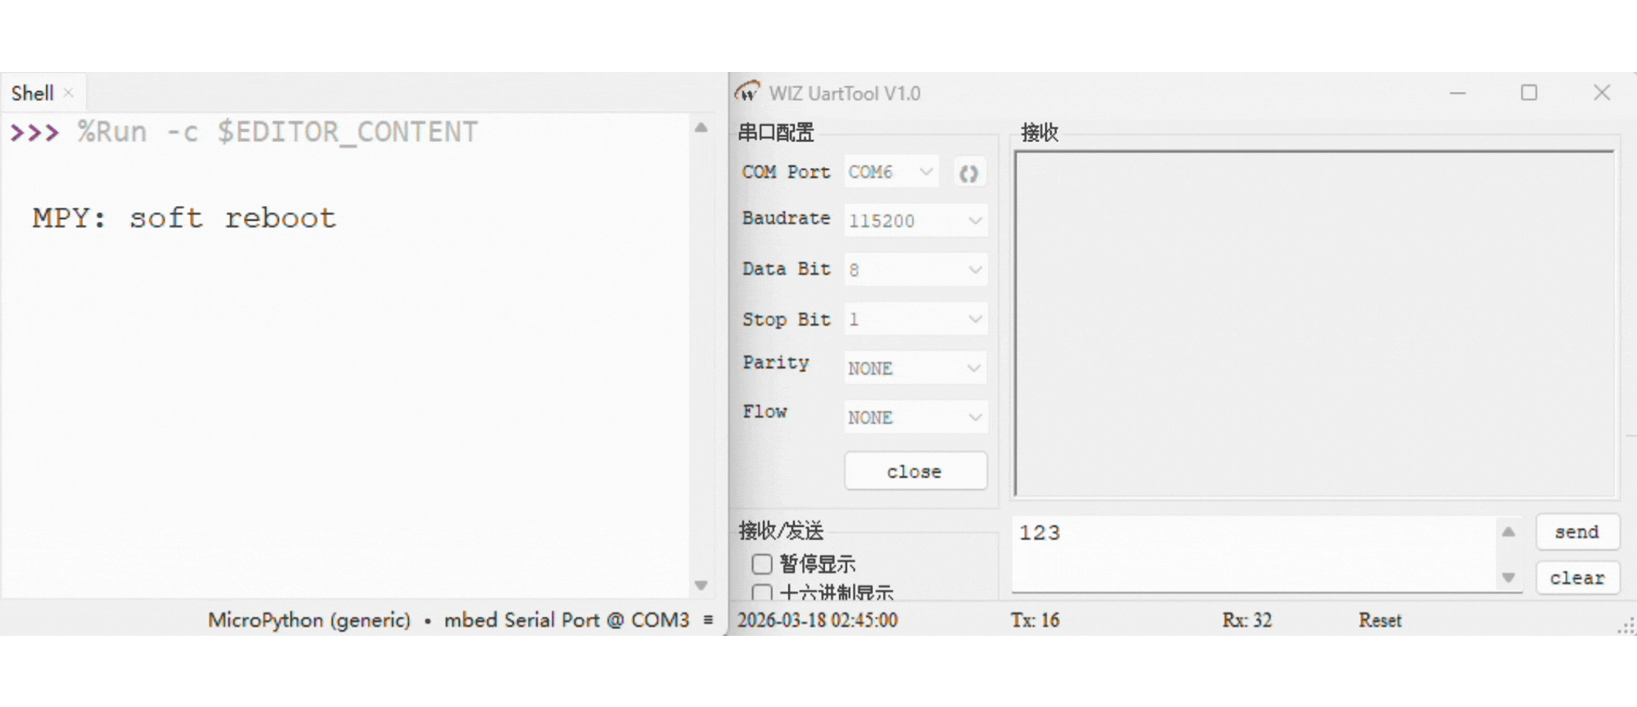Maximize the WIZ UartTool window
Viewport: 1637px width, 707px height.
(x=1529, y=92)
